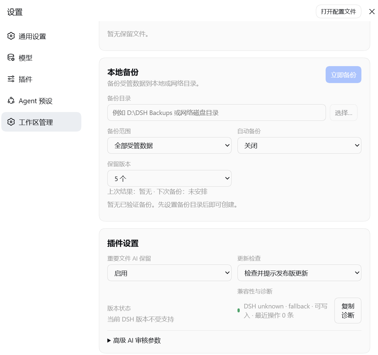Viewport: 378px width, 355px height.
Task: Open the 保留版本 dropdown showing 5 个
Action: (169, 178)
